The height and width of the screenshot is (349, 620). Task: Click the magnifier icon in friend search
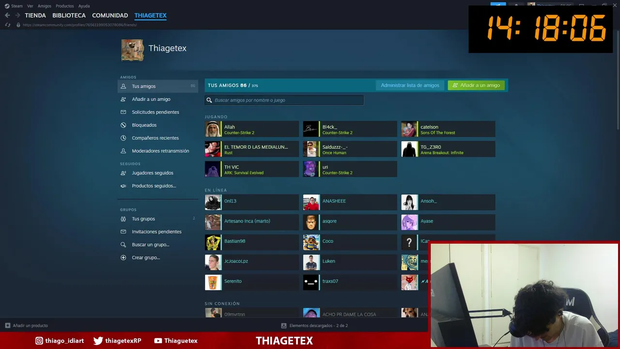tap(209, 100)
